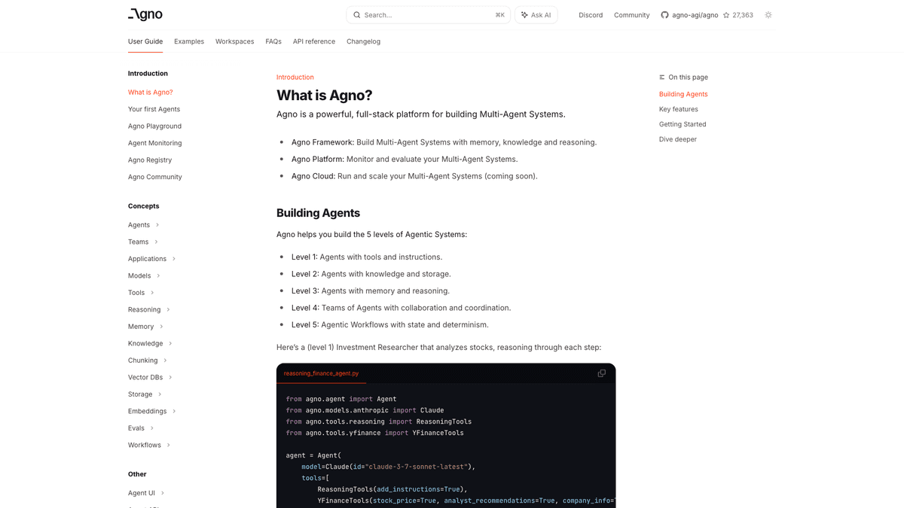Screen dimensions: 904x508
Task: Expand the Tools sidebar chevron
Action: (152, 293)
